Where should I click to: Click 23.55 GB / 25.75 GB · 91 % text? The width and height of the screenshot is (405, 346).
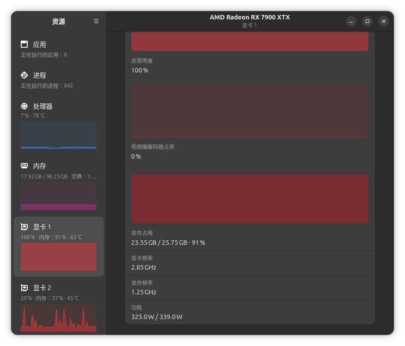[168, 243]
